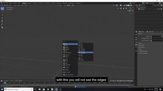The width and height of the screenshot is (163, 91).
Task: Select the Move tool in left toolbar
Action: click(x=2, y=15)
